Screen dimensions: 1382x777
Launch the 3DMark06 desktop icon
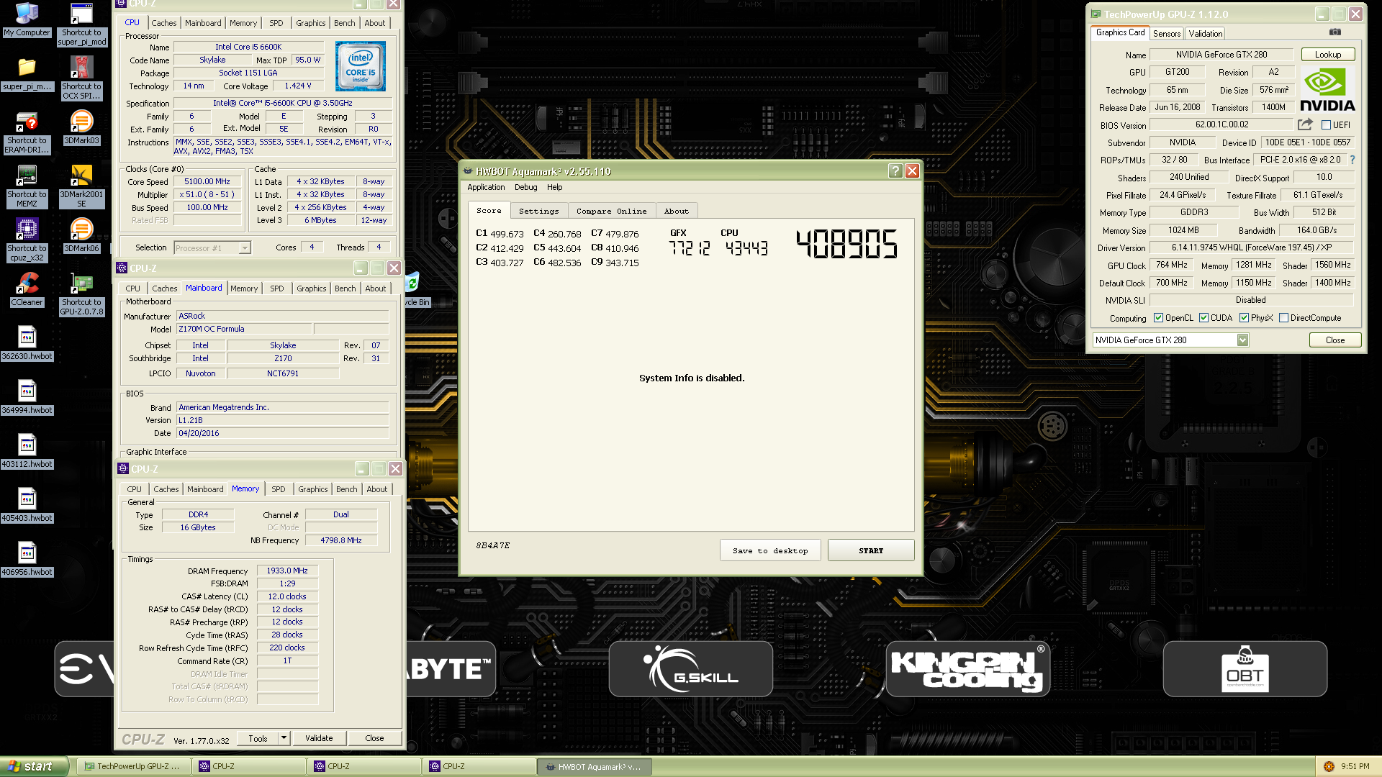point(81,236)
